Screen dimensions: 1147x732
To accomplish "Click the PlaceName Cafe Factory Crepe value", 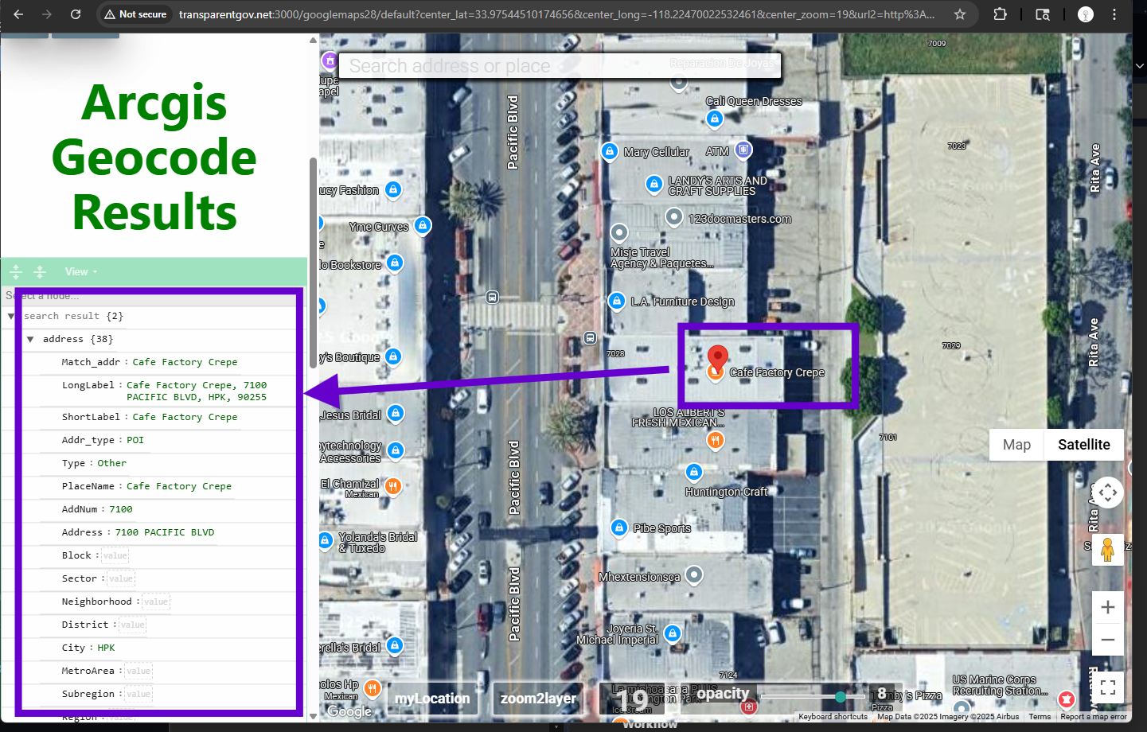I will coord(179,486).
